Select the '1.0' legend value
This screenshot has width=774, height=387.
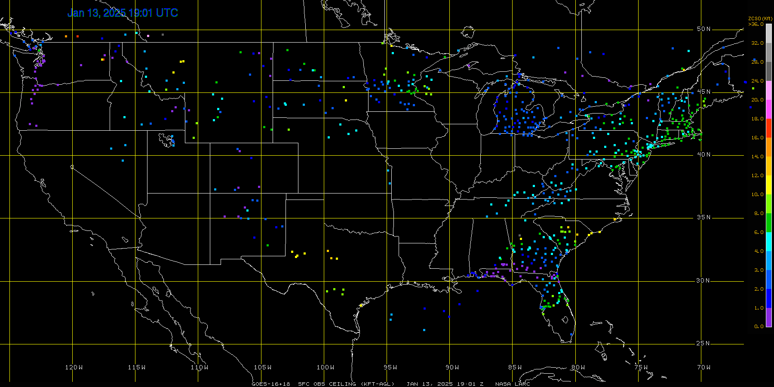(x=759, y=308)
